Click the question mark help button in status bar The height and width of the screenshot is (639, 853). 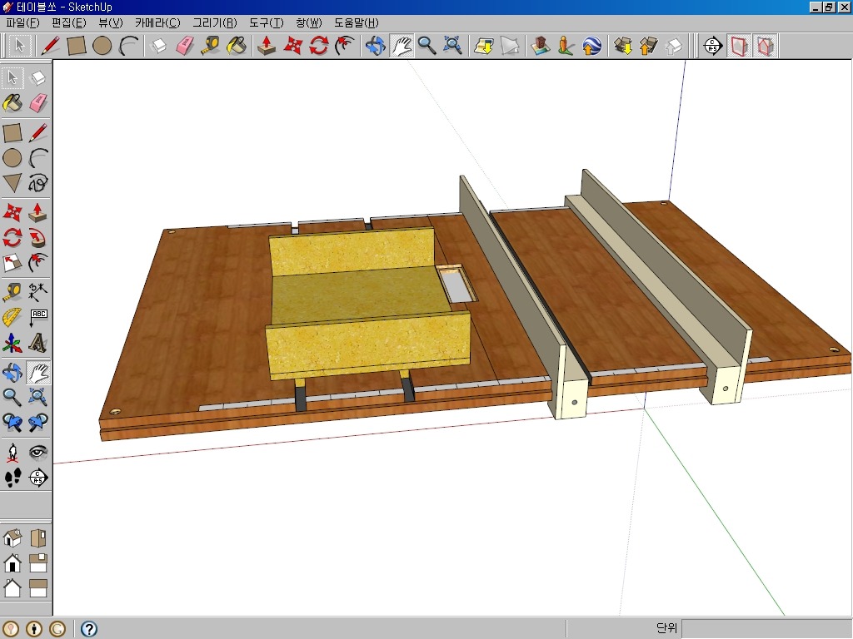point(88,629)
